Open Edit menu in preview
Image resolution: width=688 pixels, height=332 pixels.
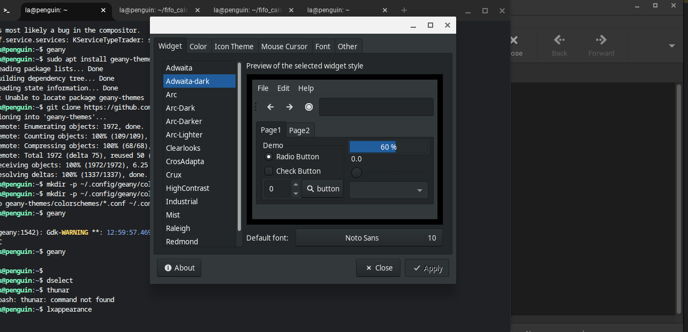tap(283, 88)
